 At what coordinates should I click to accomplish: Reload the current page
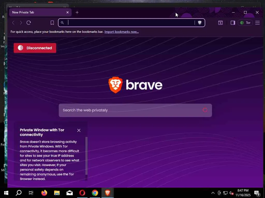pos(29,23)
